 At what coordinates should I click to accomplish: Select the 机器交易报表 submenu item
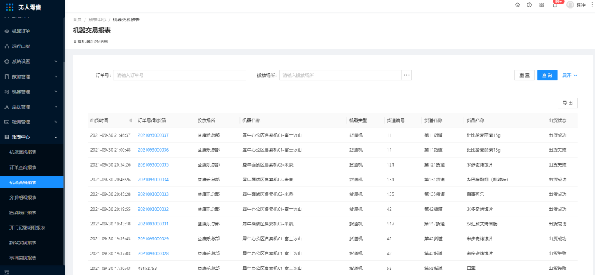click(x=31, y=182)
